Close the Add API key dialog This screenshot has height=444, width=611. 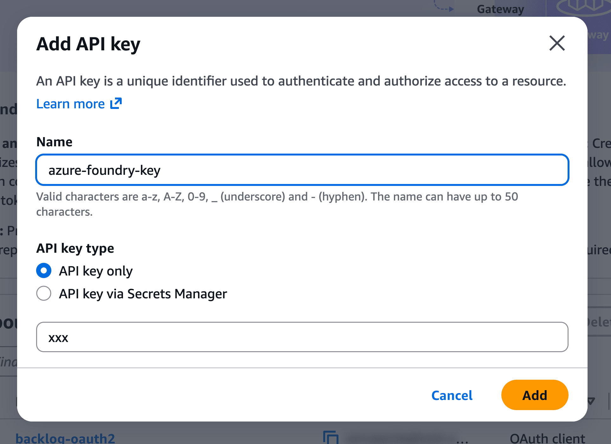point(557,43)
